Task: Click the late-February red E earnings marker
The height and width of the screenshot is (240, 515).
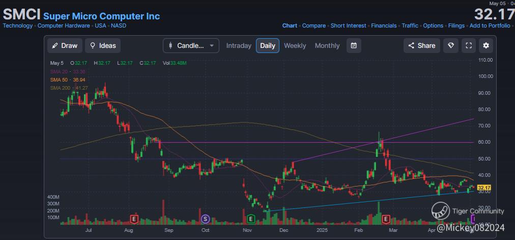Action: [386, 218]
